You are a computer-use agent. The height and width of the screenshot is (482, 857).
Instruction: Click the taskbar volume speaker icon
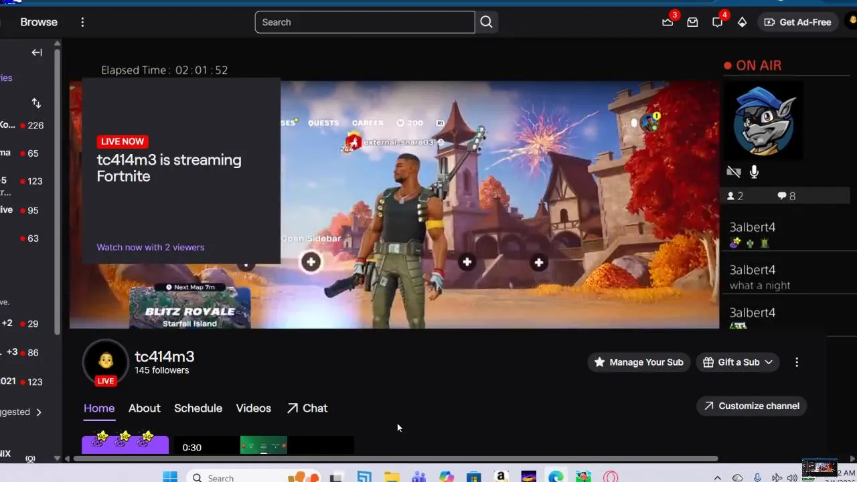[792, 478]
